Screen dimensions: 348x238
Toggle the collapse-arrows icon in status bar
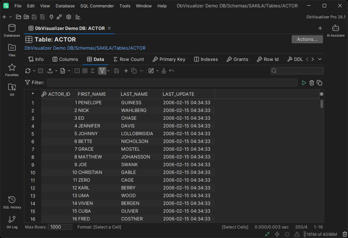[267, 234]
